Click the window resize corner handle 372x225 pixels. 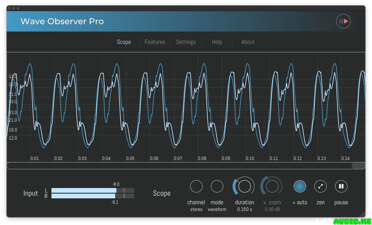(x=362, y=214)
